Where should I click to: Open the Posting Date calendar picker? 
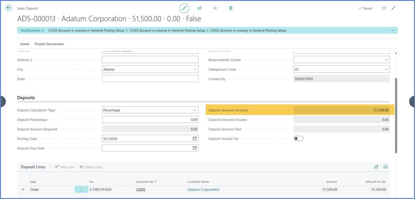pos(195,138)
